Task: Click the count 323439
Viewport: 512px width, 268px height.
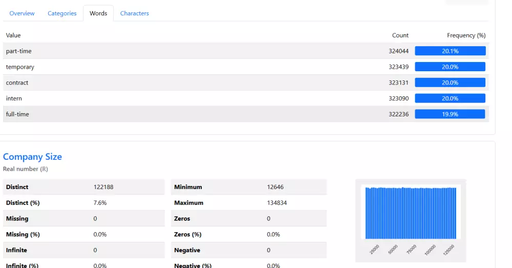Action: 398,67
